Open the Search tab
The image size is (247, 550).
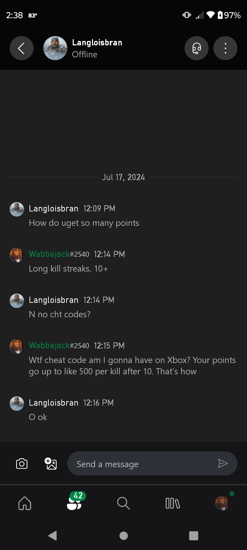pos(123,503)
